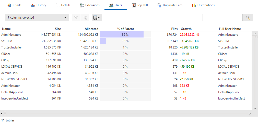The width and height of the screenshot is (258, 124).
Task: Switch to the History tab
Action: (x=39, y=5)
